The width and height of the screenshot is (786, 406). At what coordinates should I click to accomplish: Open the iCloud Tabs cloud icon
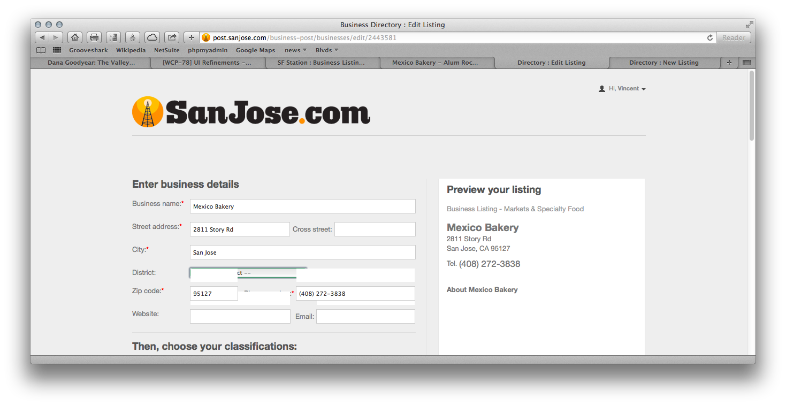point(152,37)
